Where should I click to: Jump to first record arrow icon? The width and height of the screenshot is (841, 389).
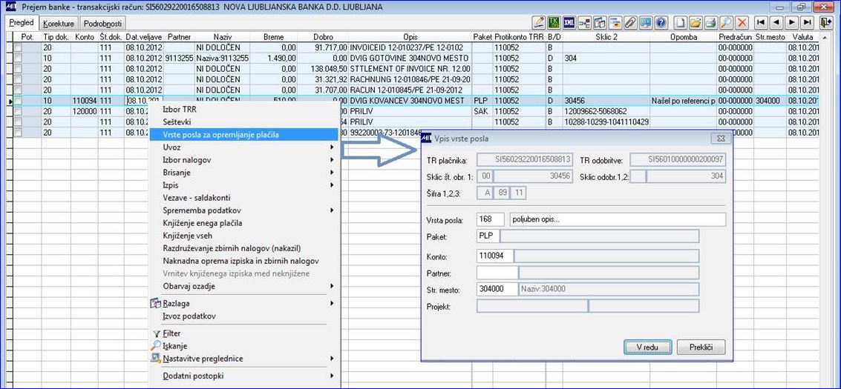[761, 22]
